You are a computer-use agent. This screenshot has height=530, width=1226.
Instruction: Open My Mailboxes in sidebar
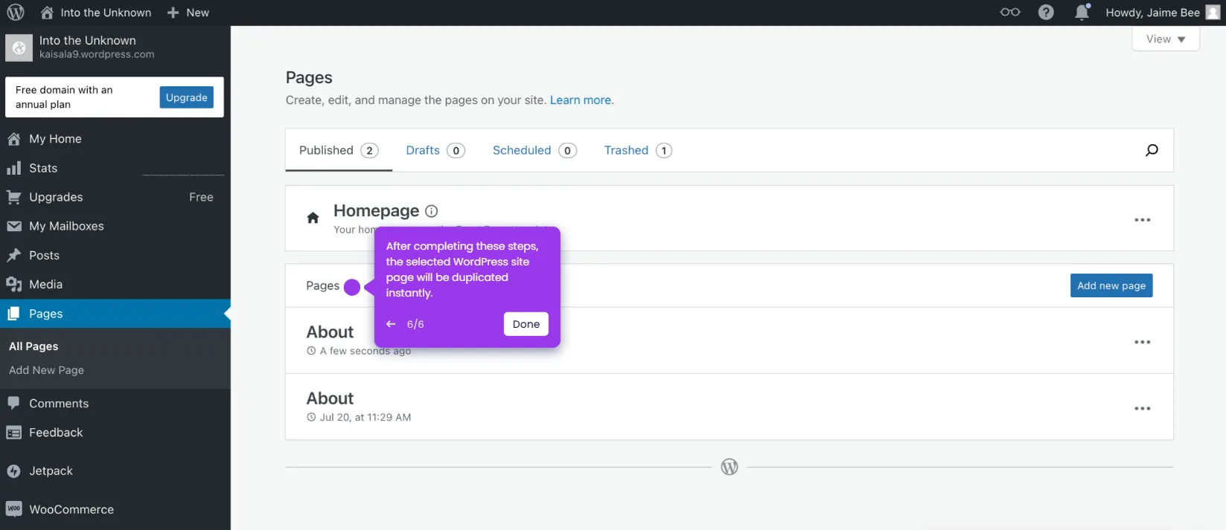point(115,226)
